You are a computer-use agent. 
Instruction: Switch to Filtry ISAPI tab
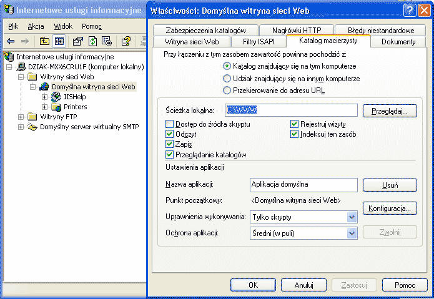click(259, 41)
